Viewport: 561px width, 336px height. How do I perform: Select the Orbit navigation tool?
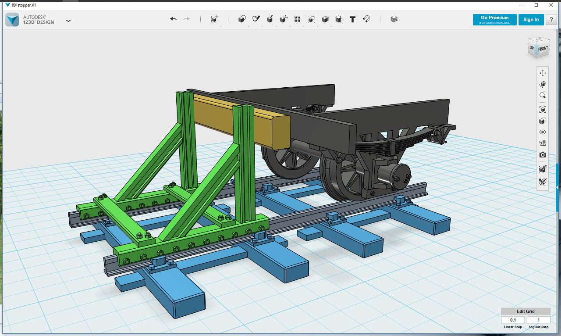(543, 84)
